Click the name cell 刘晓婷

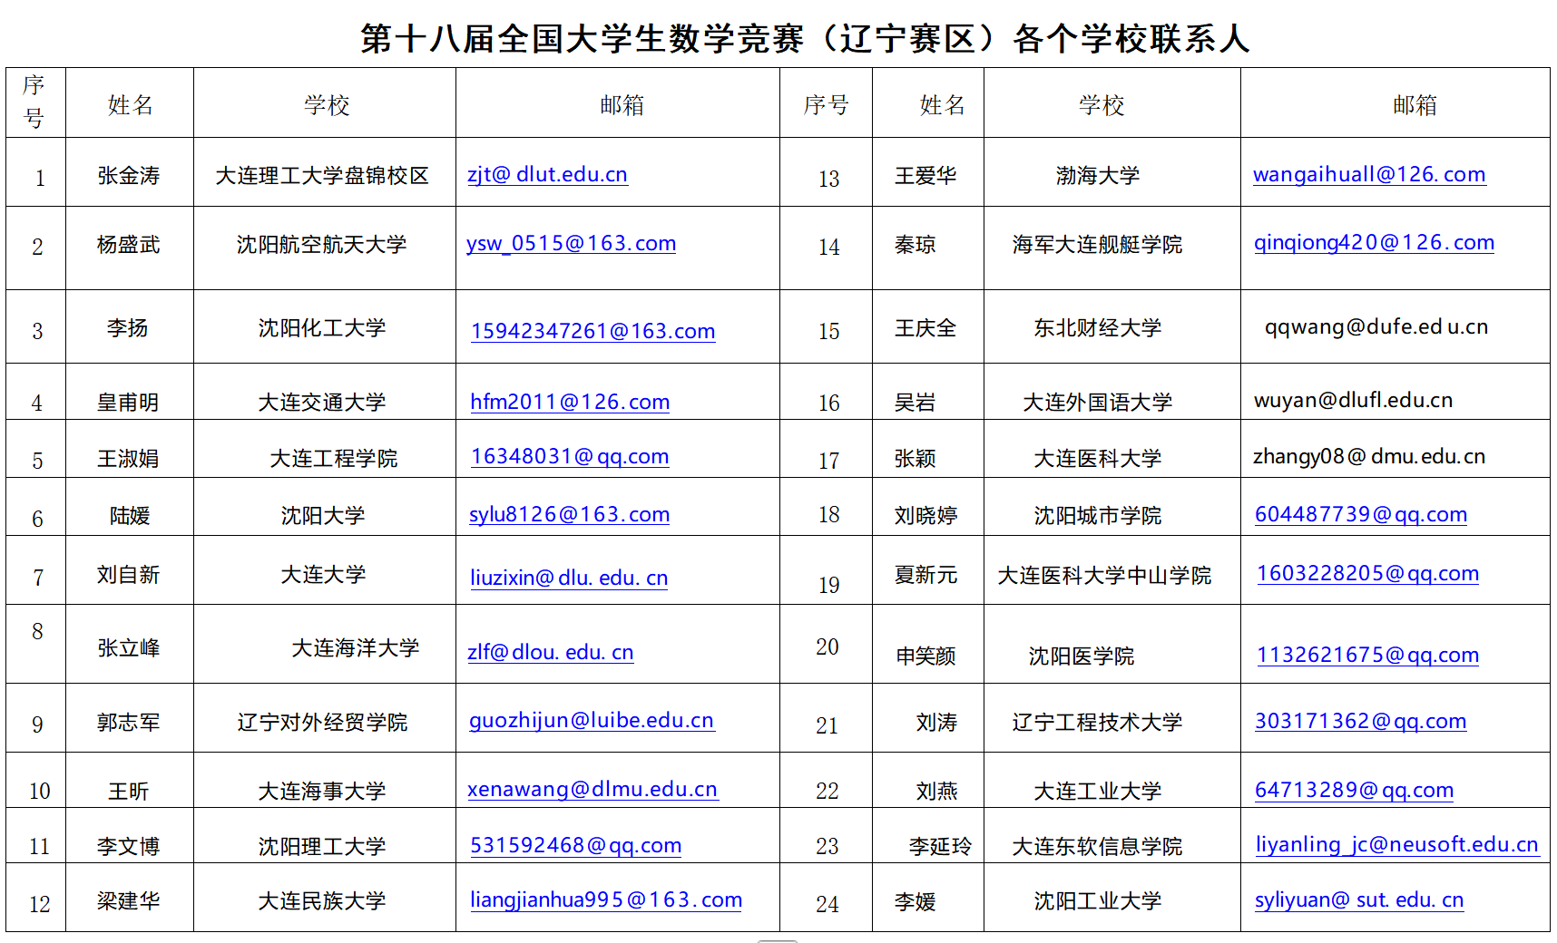[x=925, y=516]
